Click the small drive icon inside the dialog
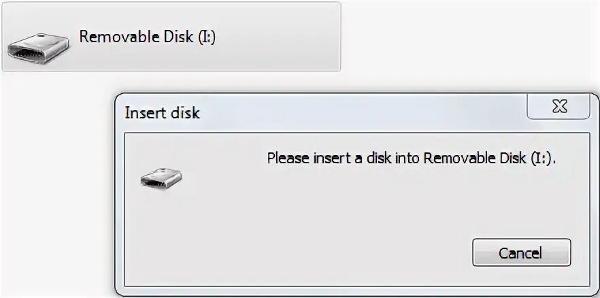This screenshot has width=600, height=298. (x=161, y=178)
